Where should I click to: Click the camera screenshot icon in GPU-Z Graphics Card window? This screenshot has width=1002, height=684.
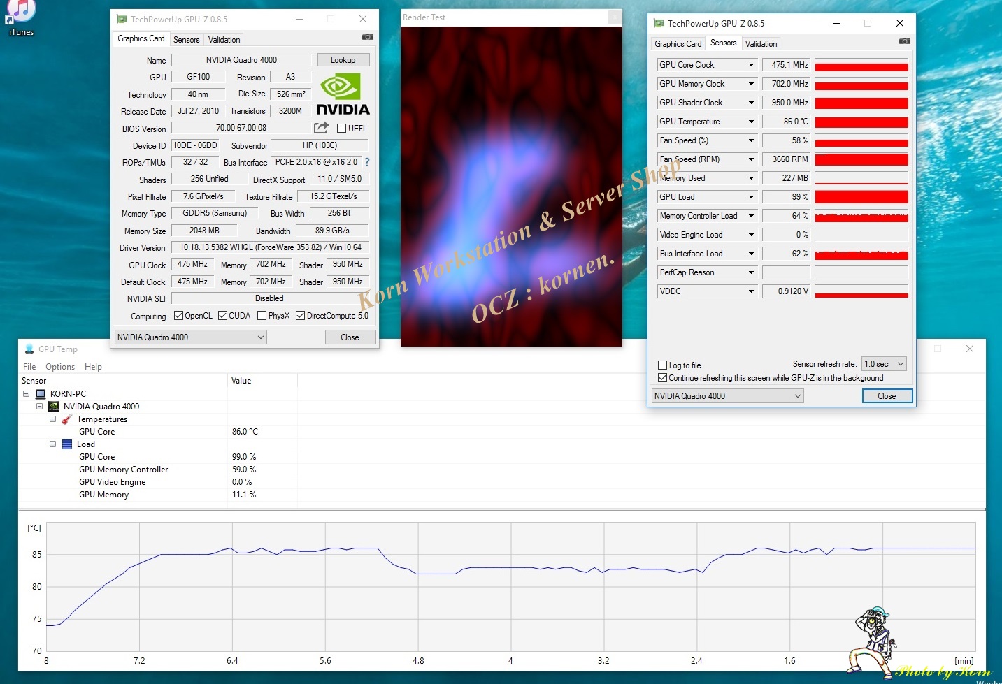coord(368,37)
